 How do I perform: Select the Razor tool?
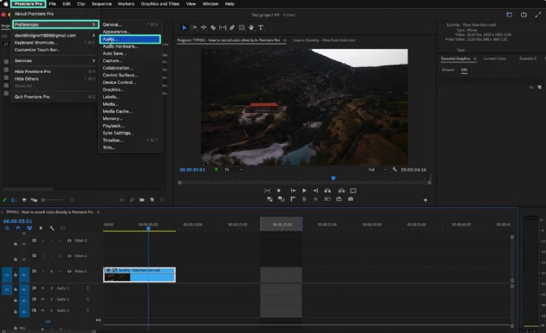(213, 27)
